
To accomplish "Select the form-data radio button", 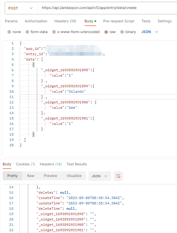I will [x=27, y=32].
